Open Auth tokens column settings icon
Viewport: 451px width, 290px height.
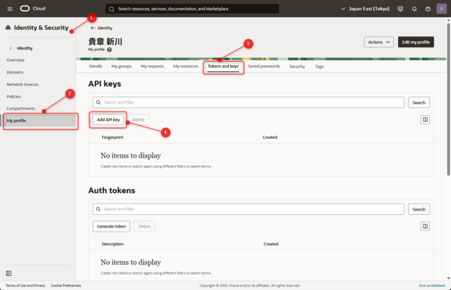click(425, 227)
